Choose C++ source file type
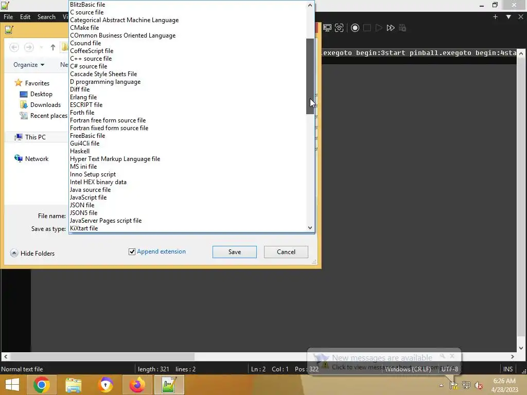Image resolution: width=527 pixels, height=395 pixels. [187, 59]
